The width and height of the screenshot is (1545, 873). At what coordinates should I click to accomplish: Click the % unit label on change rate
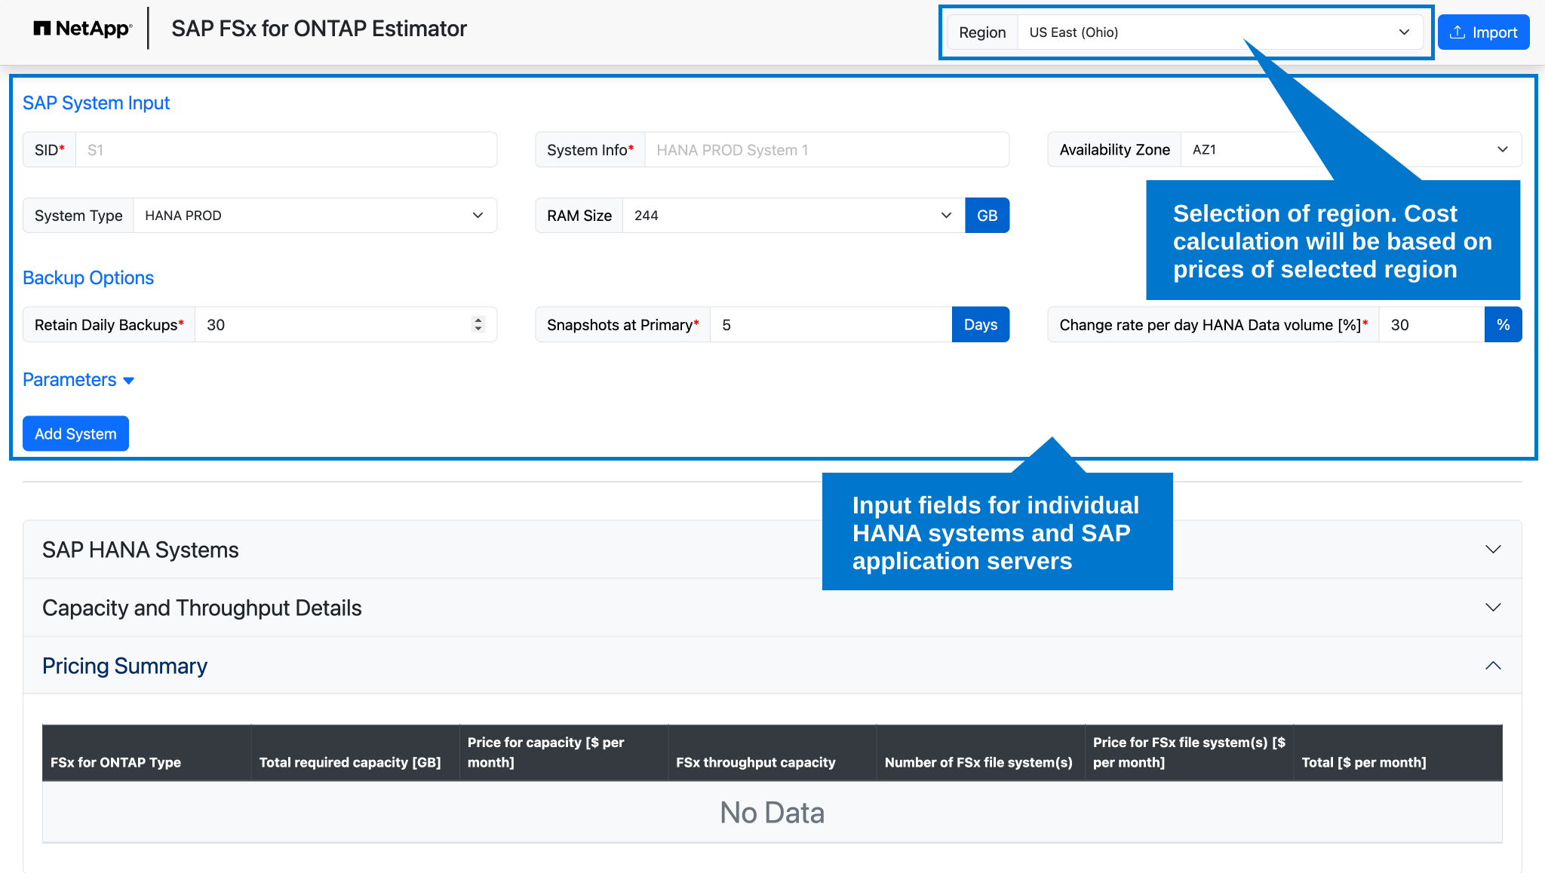click(1503, 325)
